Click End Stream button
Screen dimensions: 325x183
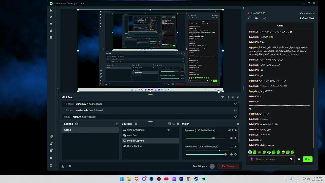click(228, 166)
